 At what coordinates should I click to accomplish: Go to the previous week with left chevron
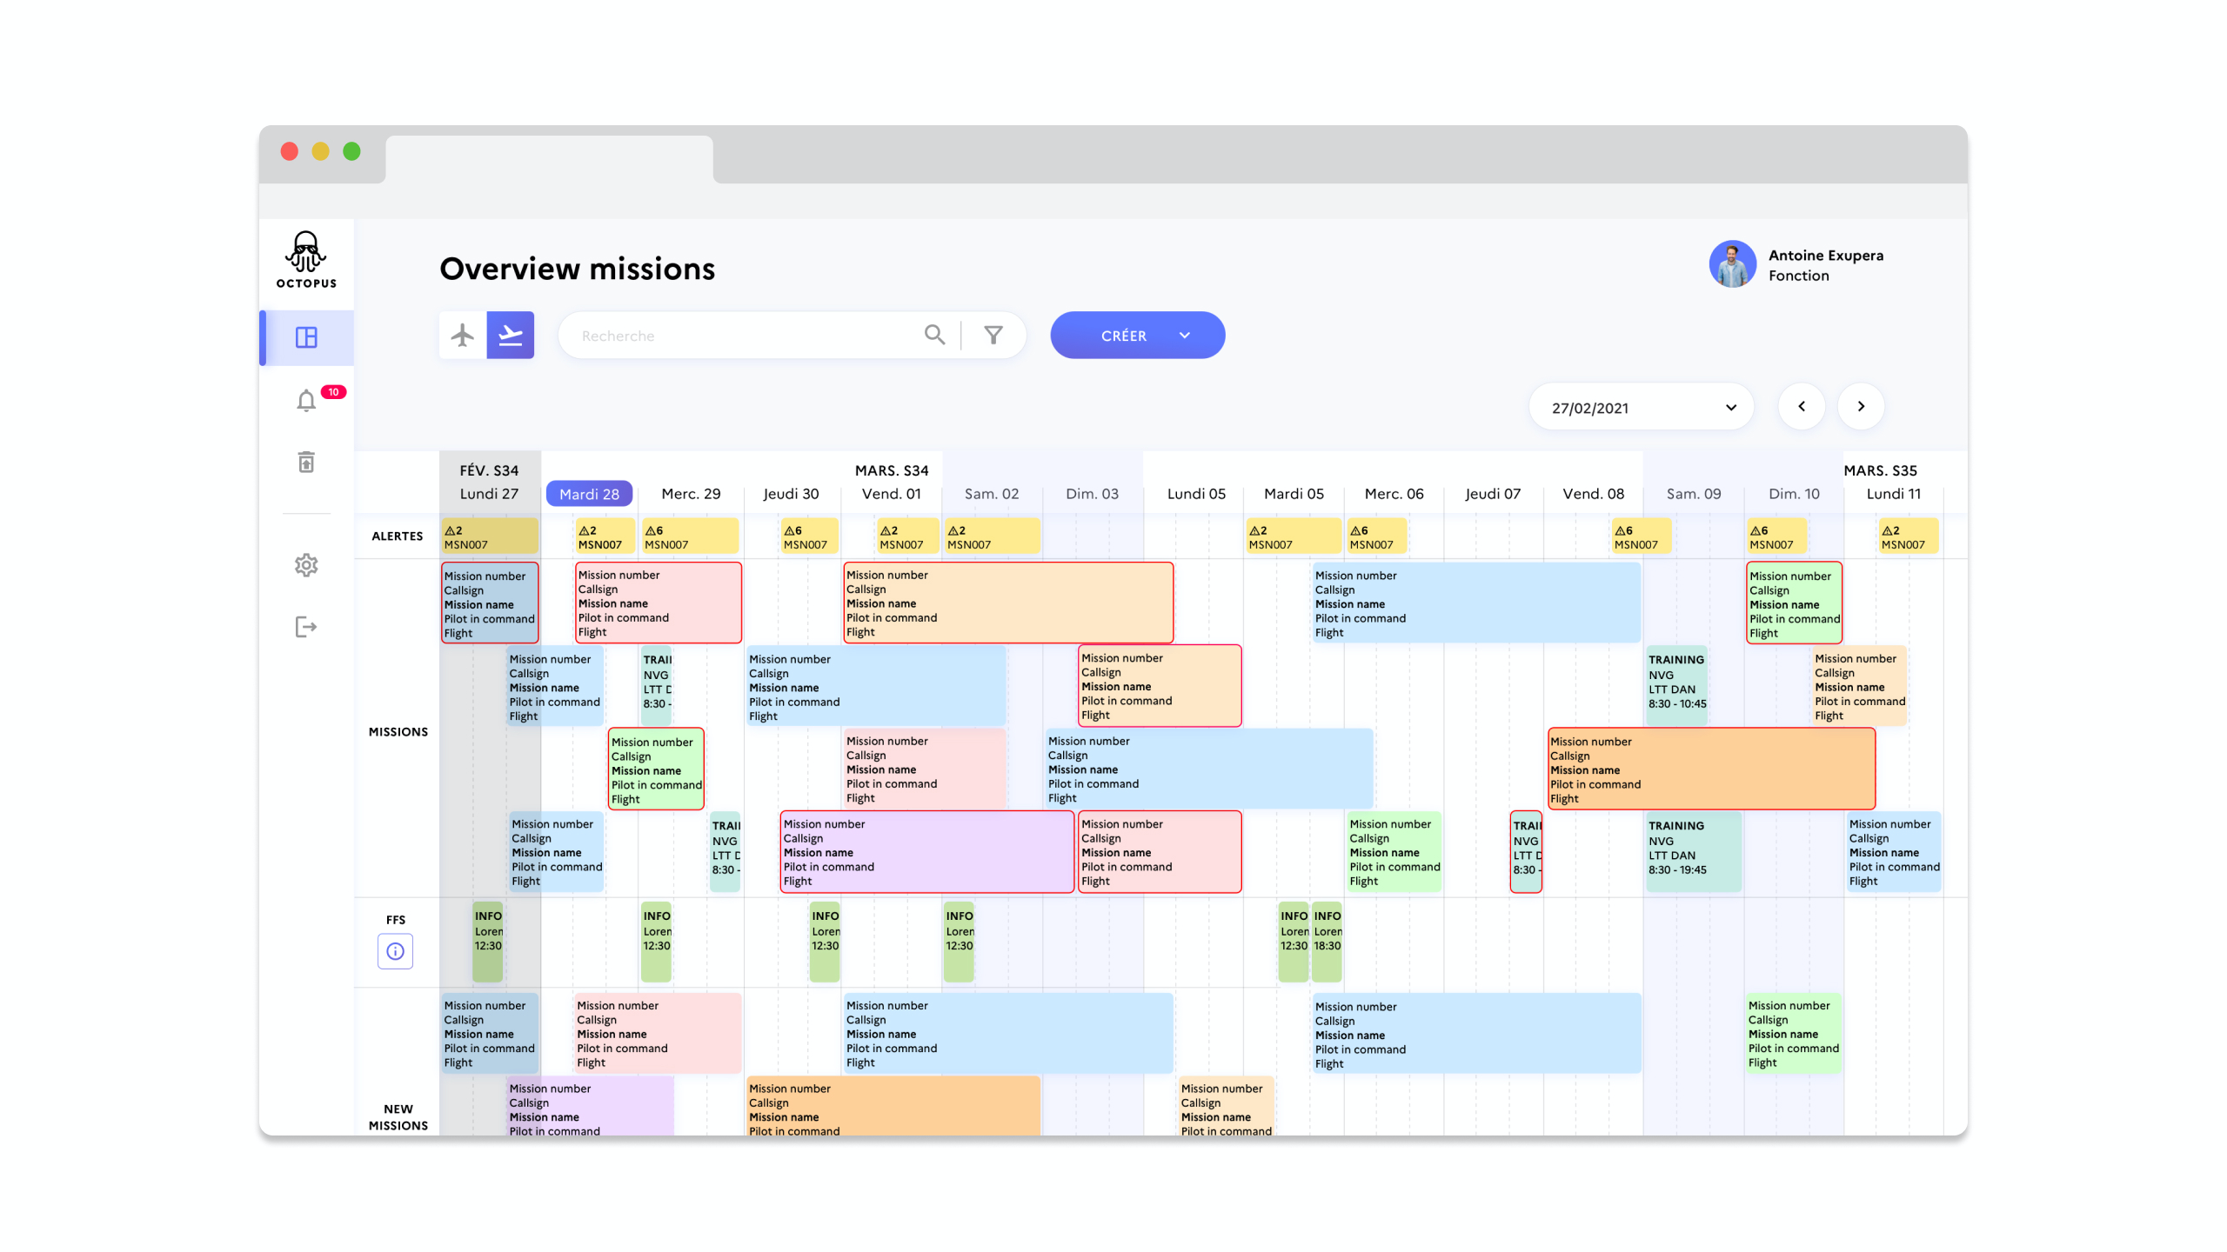pos(1801,407)
